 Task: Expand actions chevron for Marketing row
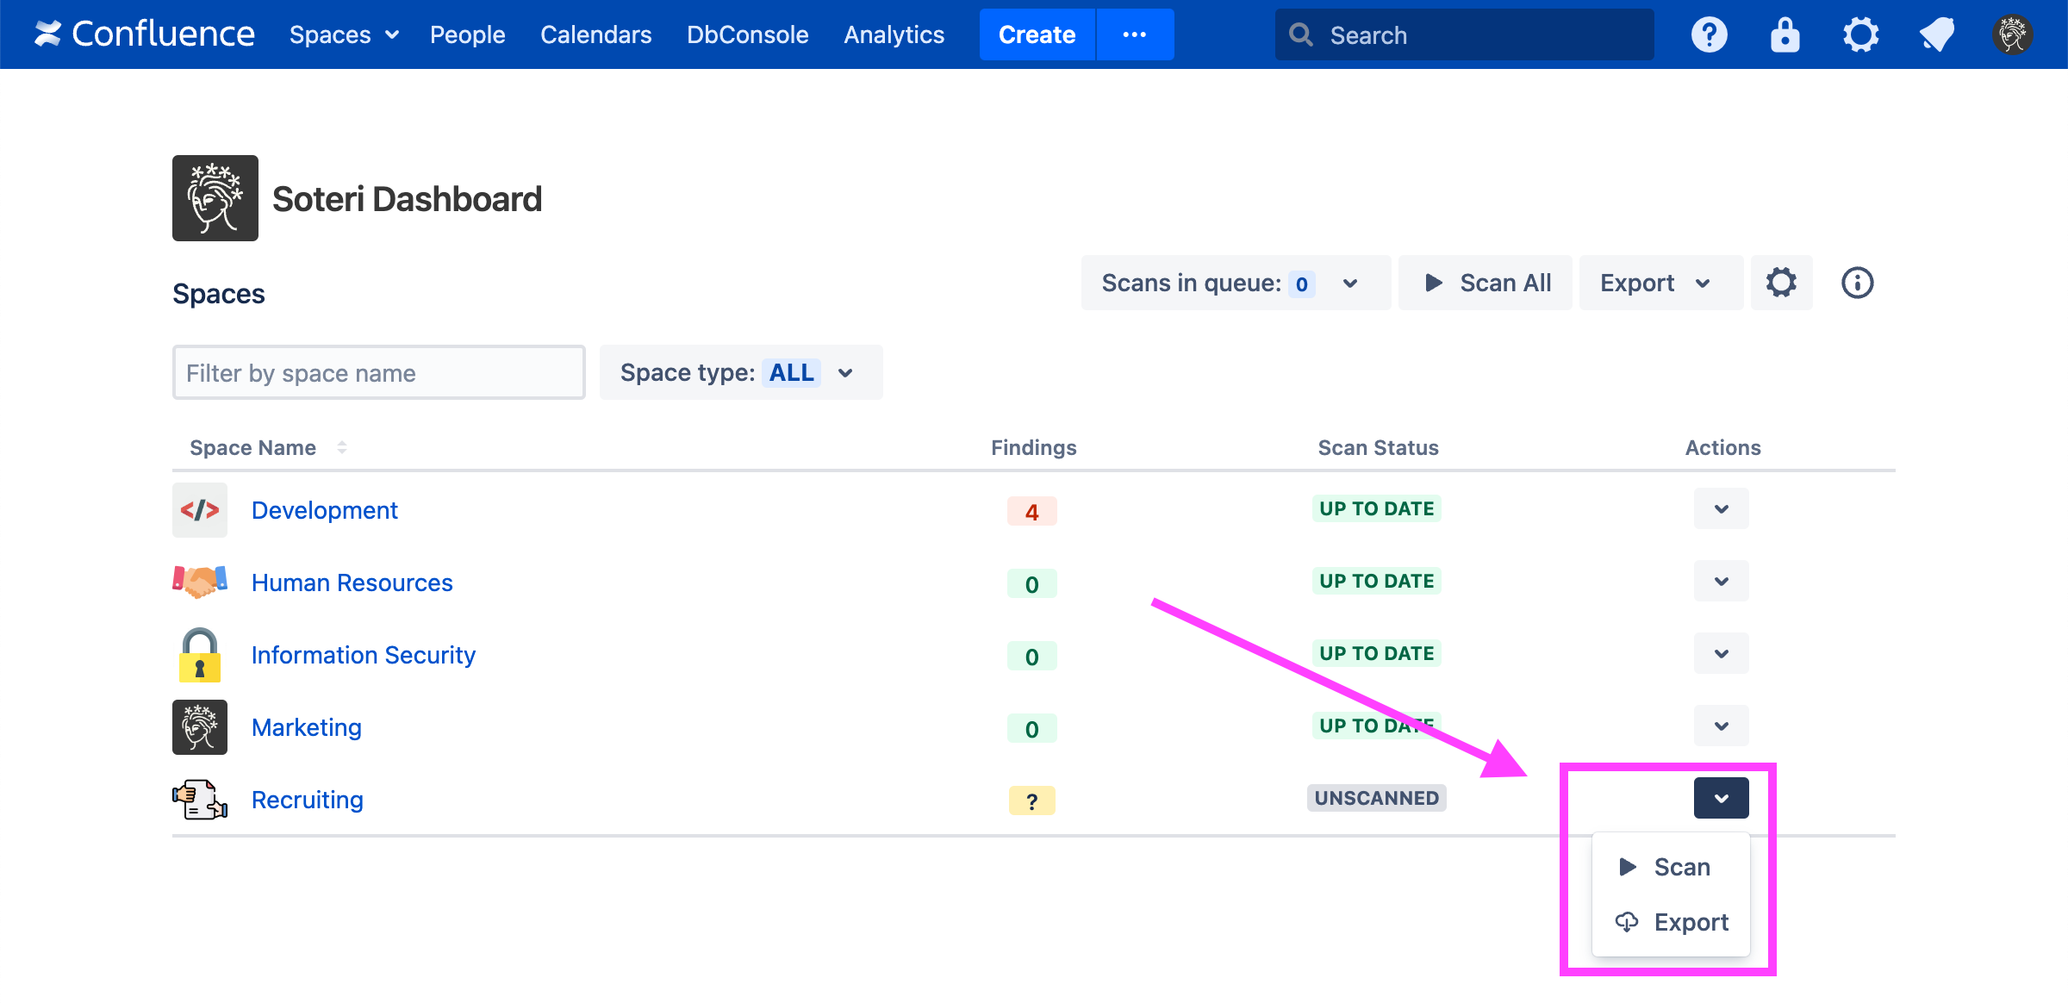(1721, 726)
